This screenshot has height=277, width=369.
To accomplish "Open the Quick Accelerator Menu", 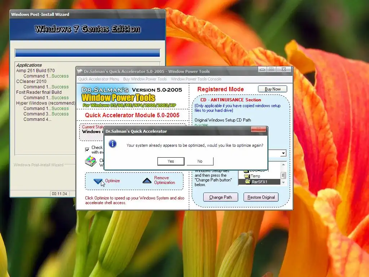I will [99, 79].
